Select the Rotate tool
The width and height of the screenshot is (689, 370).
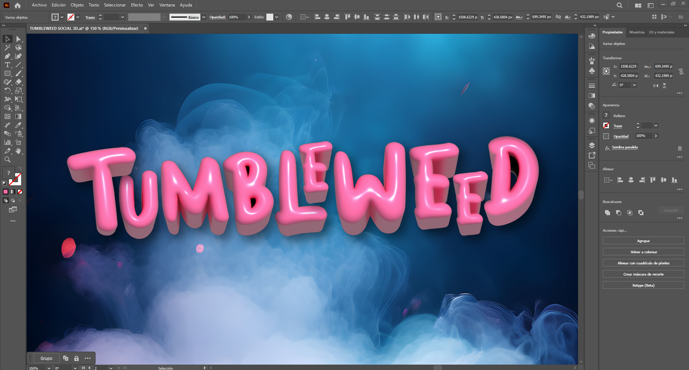(7, 91)
